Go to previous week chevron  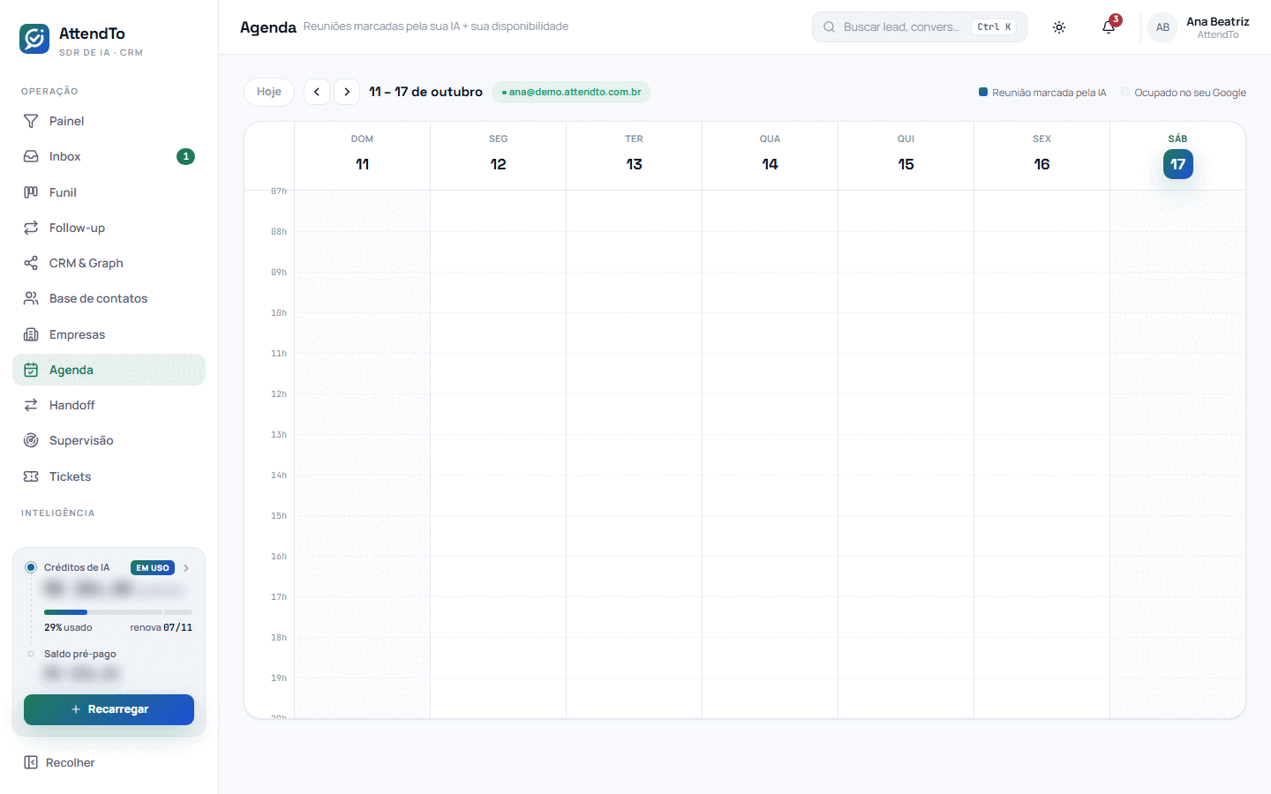(x=317, y=92)
